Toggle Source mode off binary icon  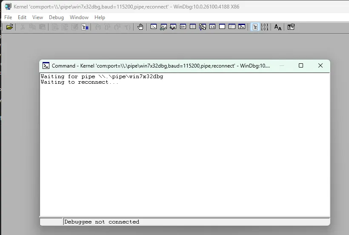pos(265,27)
